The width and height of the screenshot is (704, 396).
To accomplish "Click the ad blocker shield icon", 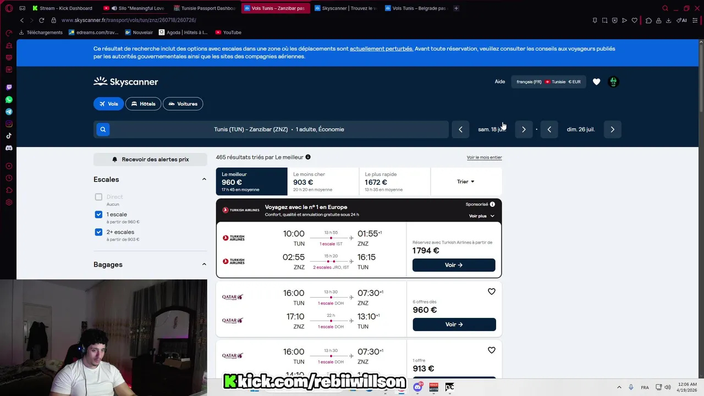I will tap(614, 20).
